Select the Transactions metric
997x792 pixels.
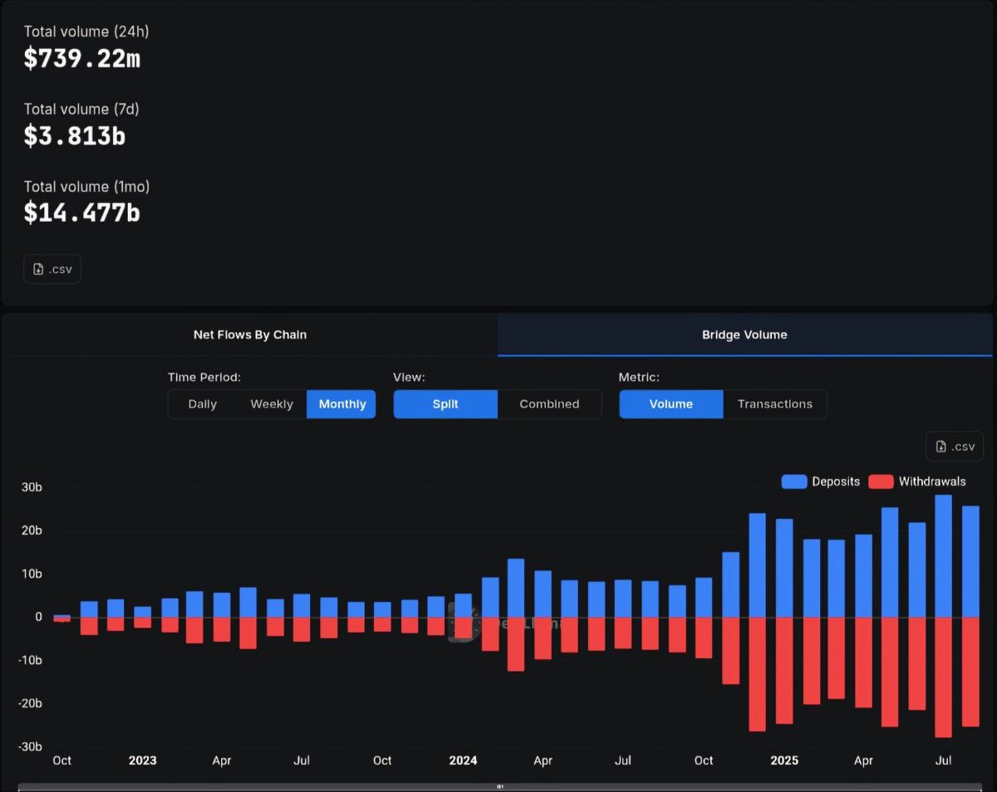775,404
